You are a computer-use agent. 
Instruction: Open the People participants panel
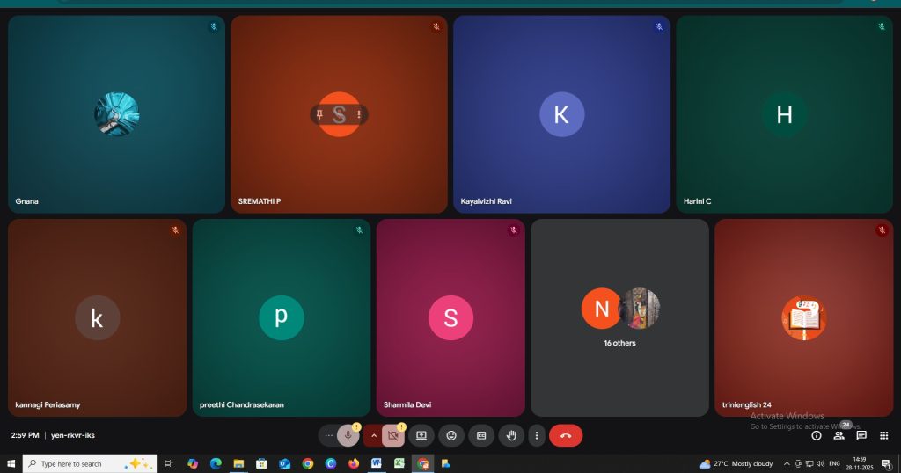pyautogui.click(x=839, y=435)
